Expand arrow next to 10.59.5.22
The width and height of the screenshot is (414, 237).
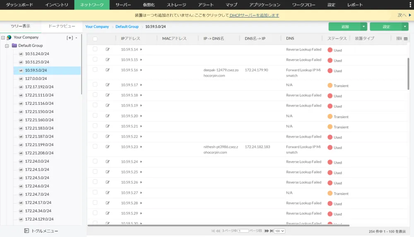pyautogui.click(x=141, y=137)
